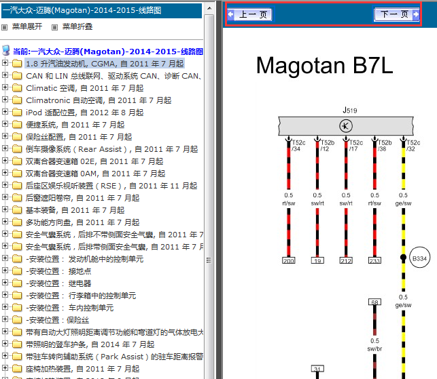Screen dimensions: 437x379
Task: Expand the CAN 和 LIN 总线联网 node
Action: [x=5, y=75]
